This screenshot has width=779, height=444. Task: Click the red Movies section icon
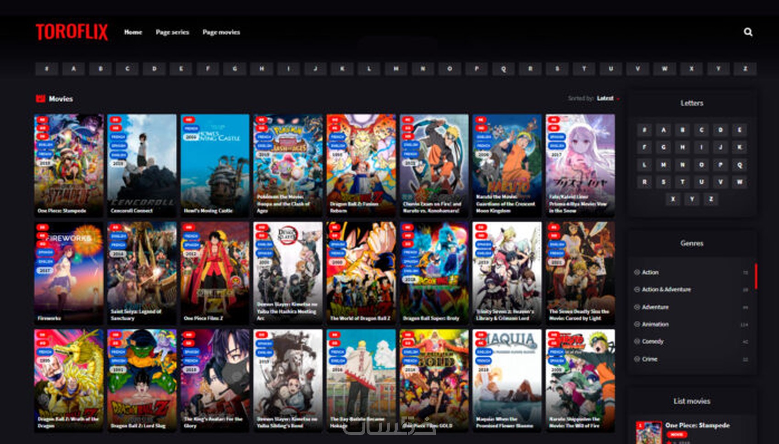click(41, 98)
